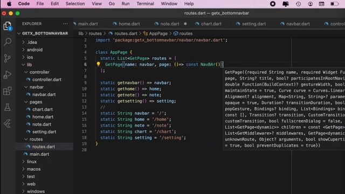Click the lib breadcrumb segment

81,33
